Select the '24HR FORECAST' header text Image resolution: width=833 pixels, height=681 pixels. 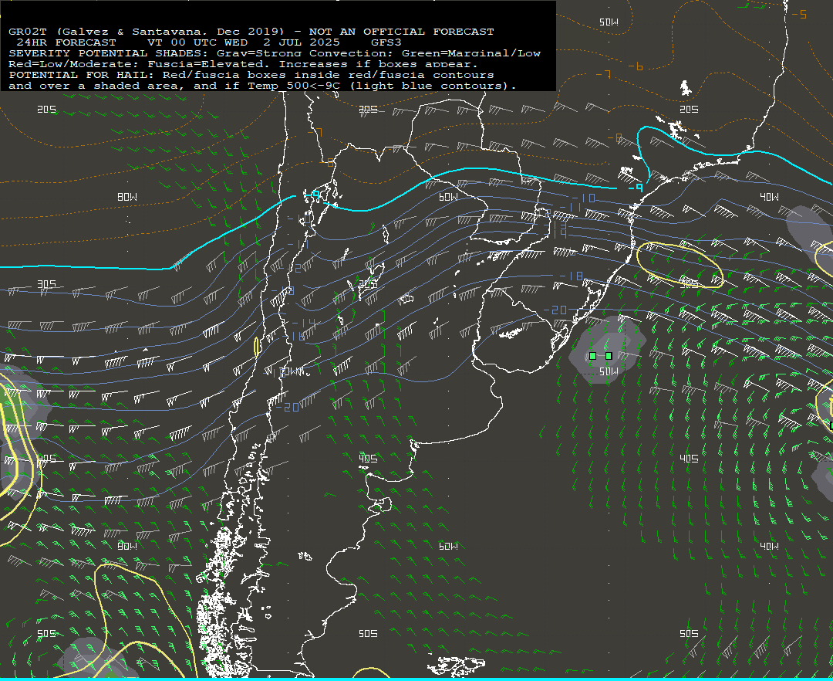(66, 42)
